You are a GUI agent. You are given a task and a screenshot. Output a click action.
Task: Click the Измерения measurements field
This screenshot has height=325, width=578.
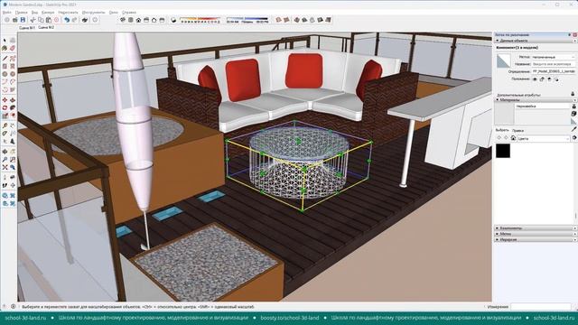[540, 306]
